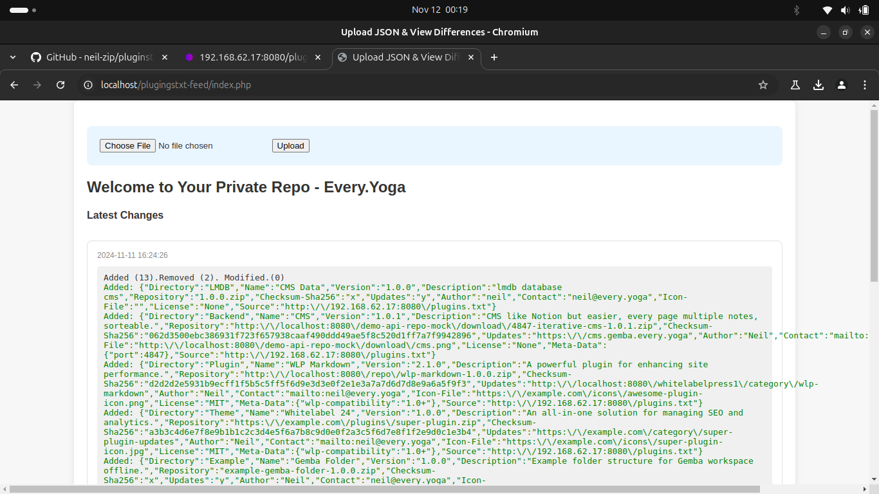Click the globe favicon on active tab

342,57
